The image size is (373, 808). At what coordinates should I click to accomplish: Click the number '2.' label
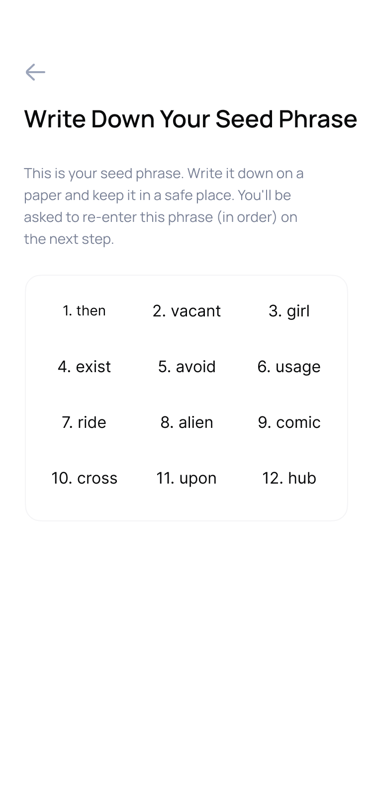[x=159, y=311]
